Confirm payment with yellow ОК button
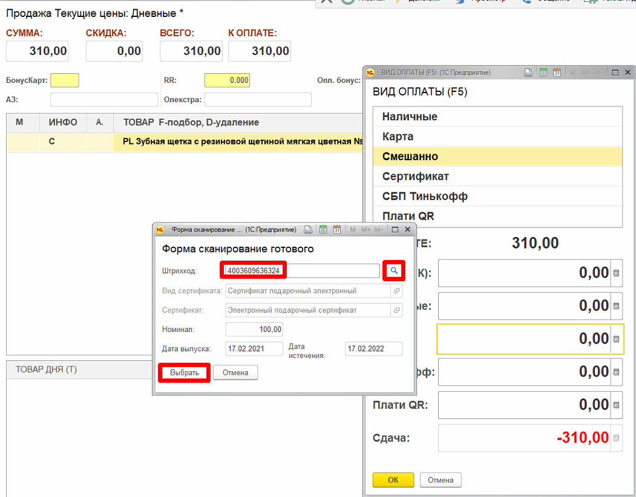The image size is (636, 497). point(393,480)
